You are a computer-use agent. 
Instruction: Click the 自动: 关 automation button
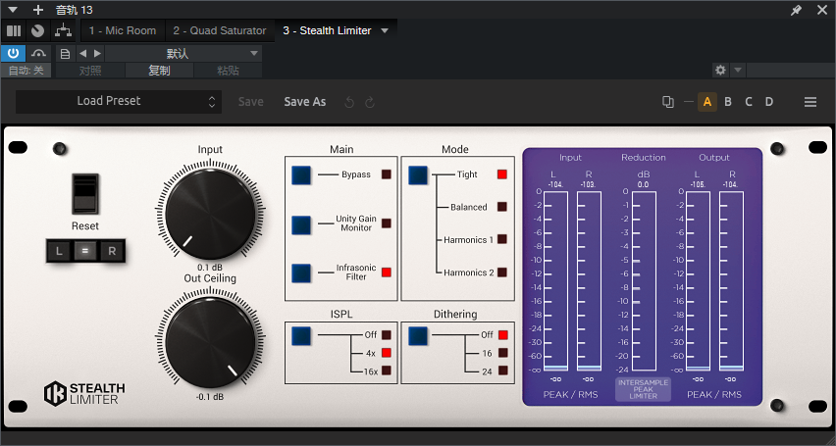coord(26,71)
